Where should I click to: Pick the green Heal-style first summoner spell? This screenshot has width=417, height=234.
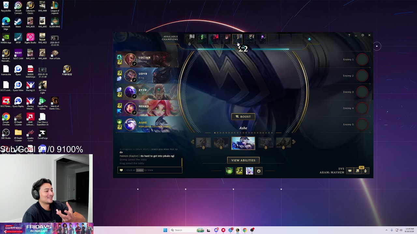point(229,171)
